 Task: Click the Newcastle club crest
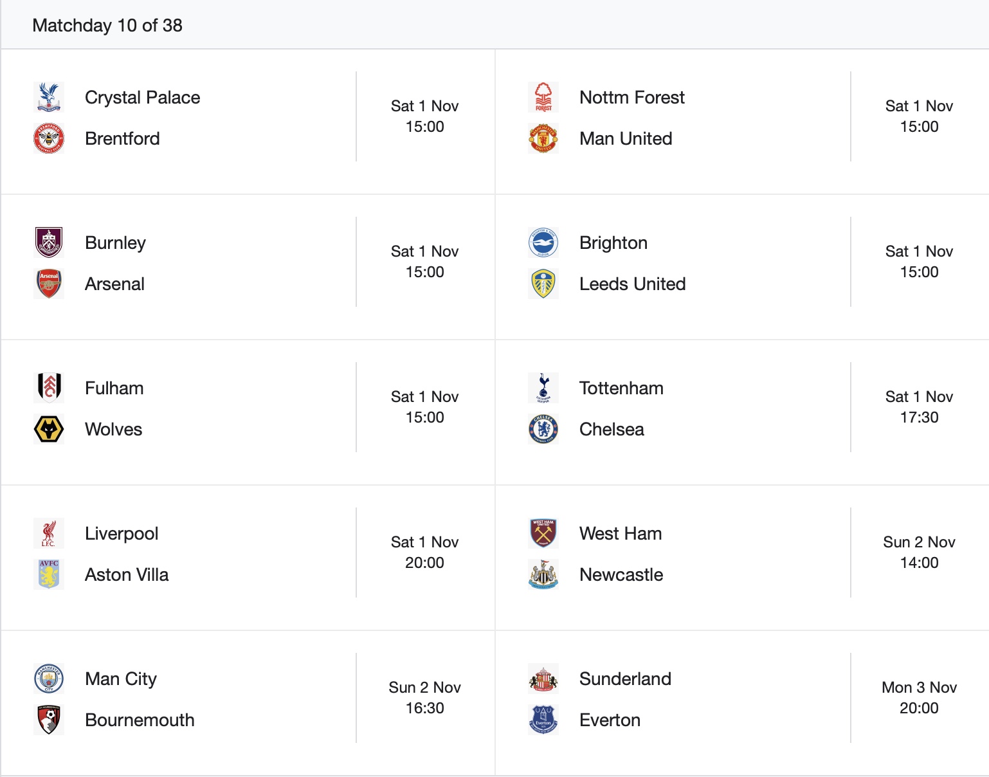543,574
